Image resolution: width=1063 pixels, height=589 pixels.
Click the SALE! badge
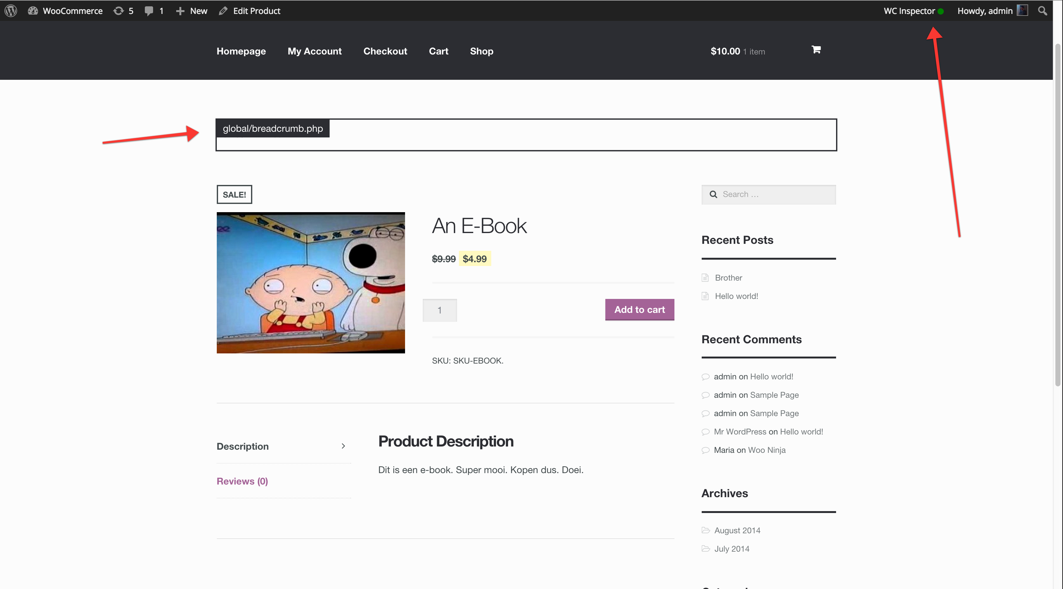[x=235, y=194]
